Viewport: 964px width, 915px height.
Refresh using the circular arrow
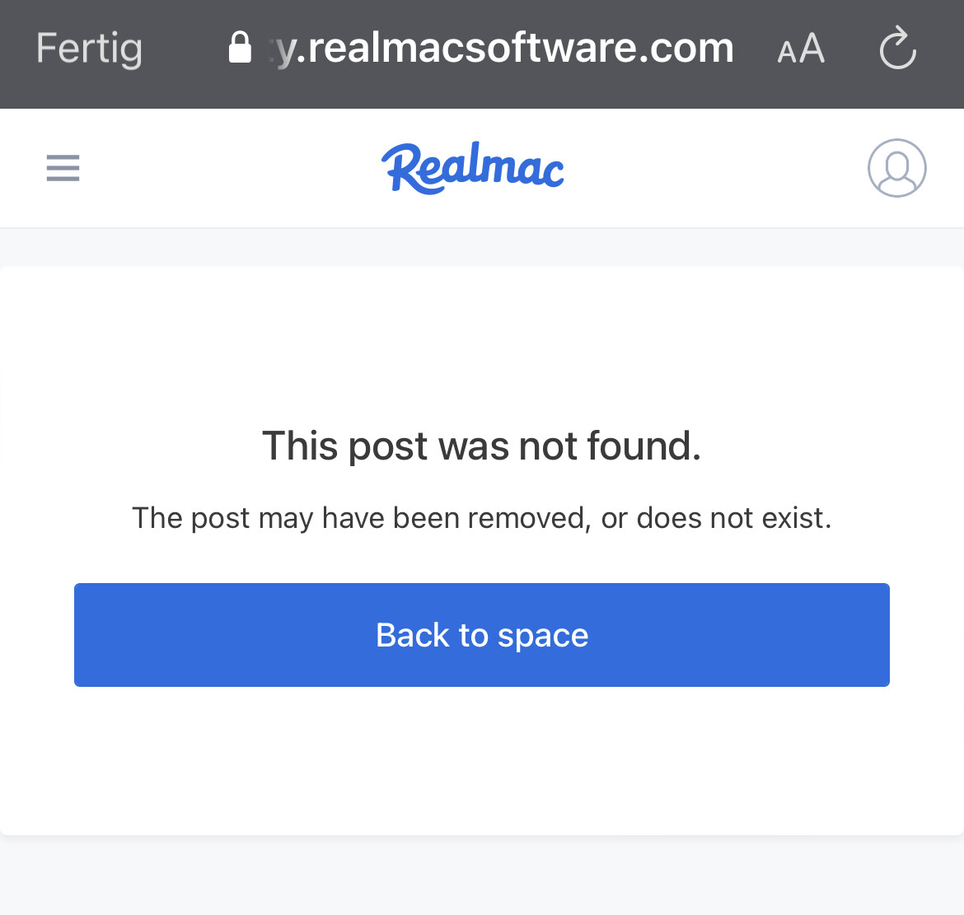897,47
